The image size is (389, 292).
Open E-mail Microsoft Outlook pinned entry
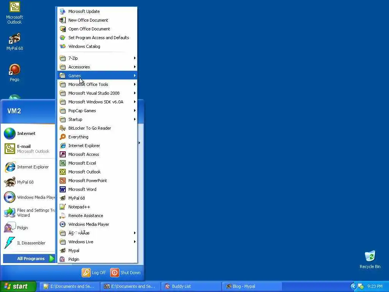click(28, 149)
